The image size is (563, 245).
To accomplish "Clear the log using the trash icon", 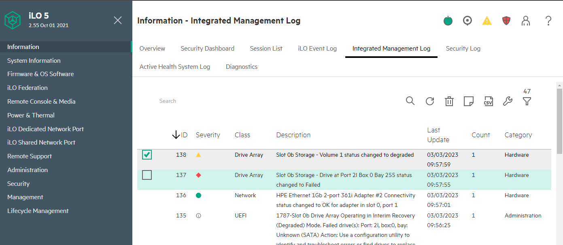I will (x=449, y=101).
